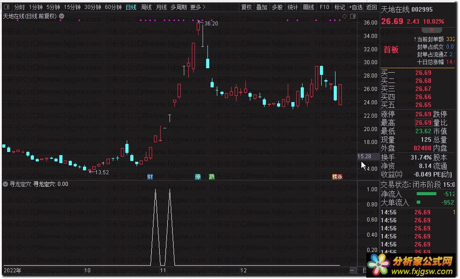Expand the 更多 periods menu
460x279 pixels.
(198, 7)
